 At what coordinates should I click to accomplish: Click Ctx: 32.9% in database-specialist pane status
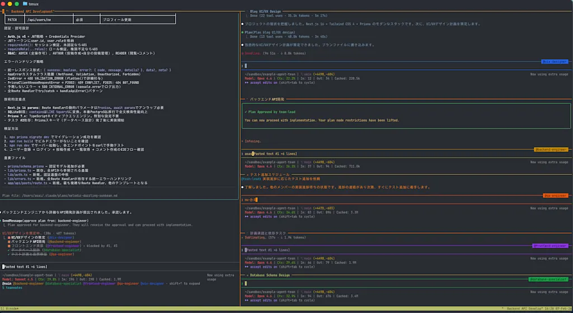286,296
